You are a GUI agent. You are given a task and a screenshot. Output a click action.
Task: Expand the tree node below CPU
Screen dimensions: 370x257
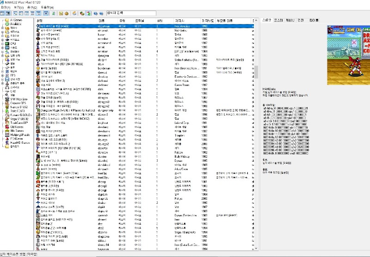[x=3, y=48]
